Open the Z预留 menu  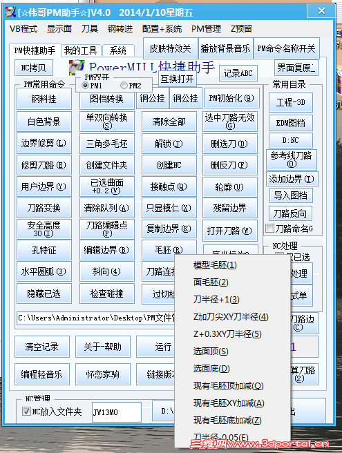241,29
